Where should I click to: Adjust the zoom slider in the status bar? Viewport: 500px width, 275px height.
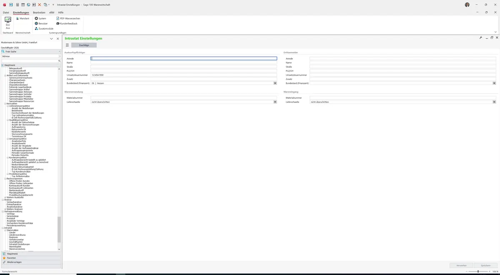coord(478,271)
